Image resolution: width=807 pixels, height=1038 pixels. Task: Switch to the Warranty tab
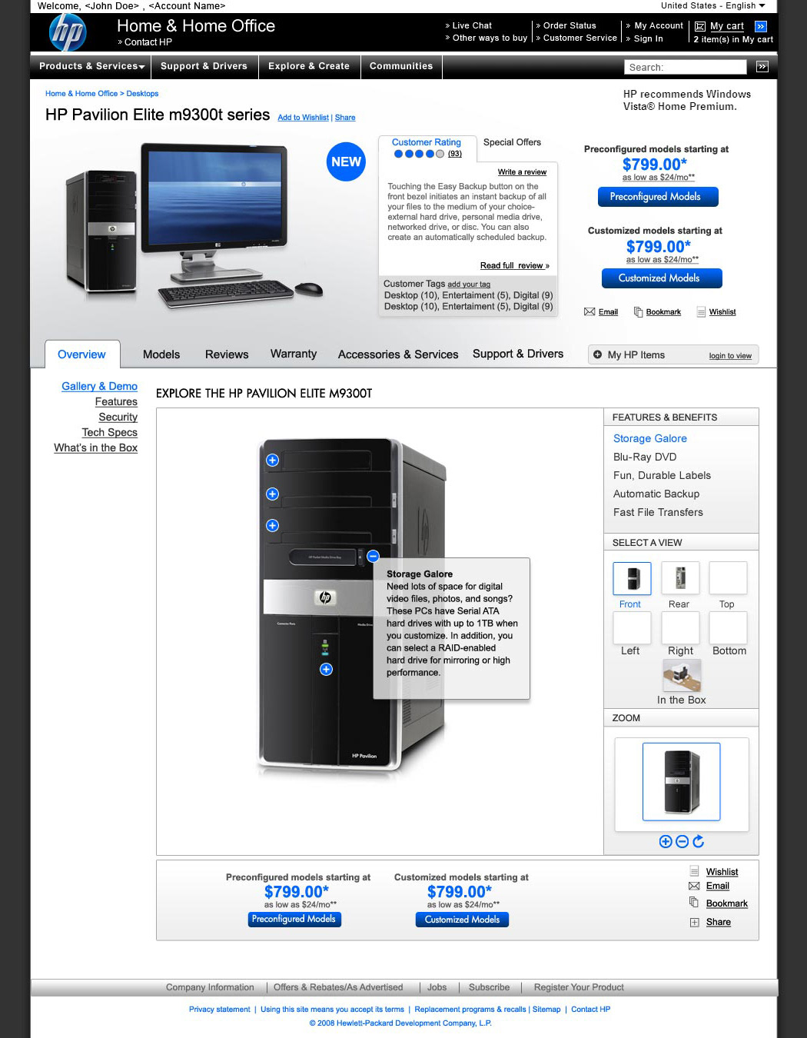294,354
